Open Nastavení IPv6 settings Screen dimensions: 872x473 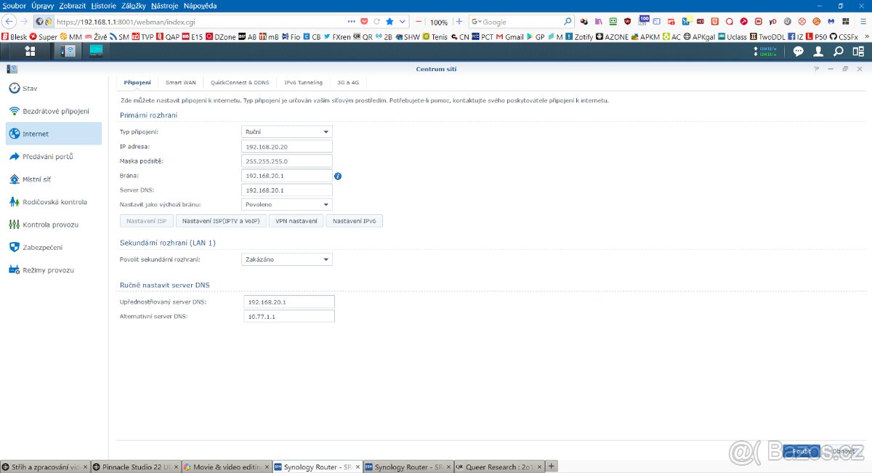[354, 220]
